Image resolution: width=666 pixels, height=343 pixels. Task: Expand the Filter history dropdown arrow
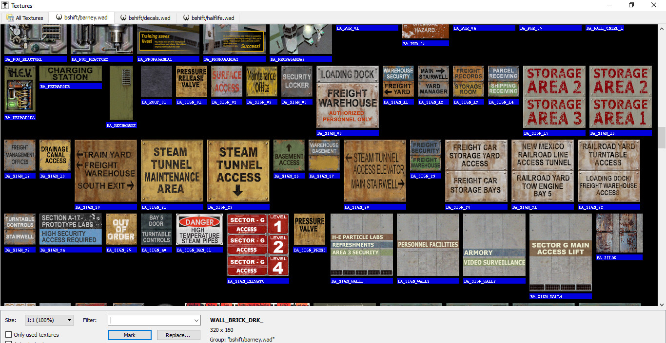click(x=196, y=321)
